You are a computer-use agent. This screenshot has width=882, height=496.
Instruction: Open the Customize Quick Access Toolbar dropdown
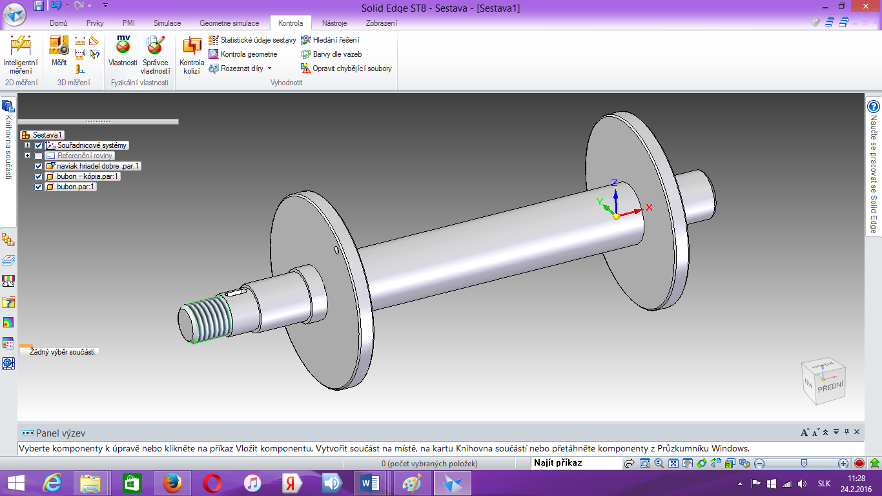tap(105, 6)
